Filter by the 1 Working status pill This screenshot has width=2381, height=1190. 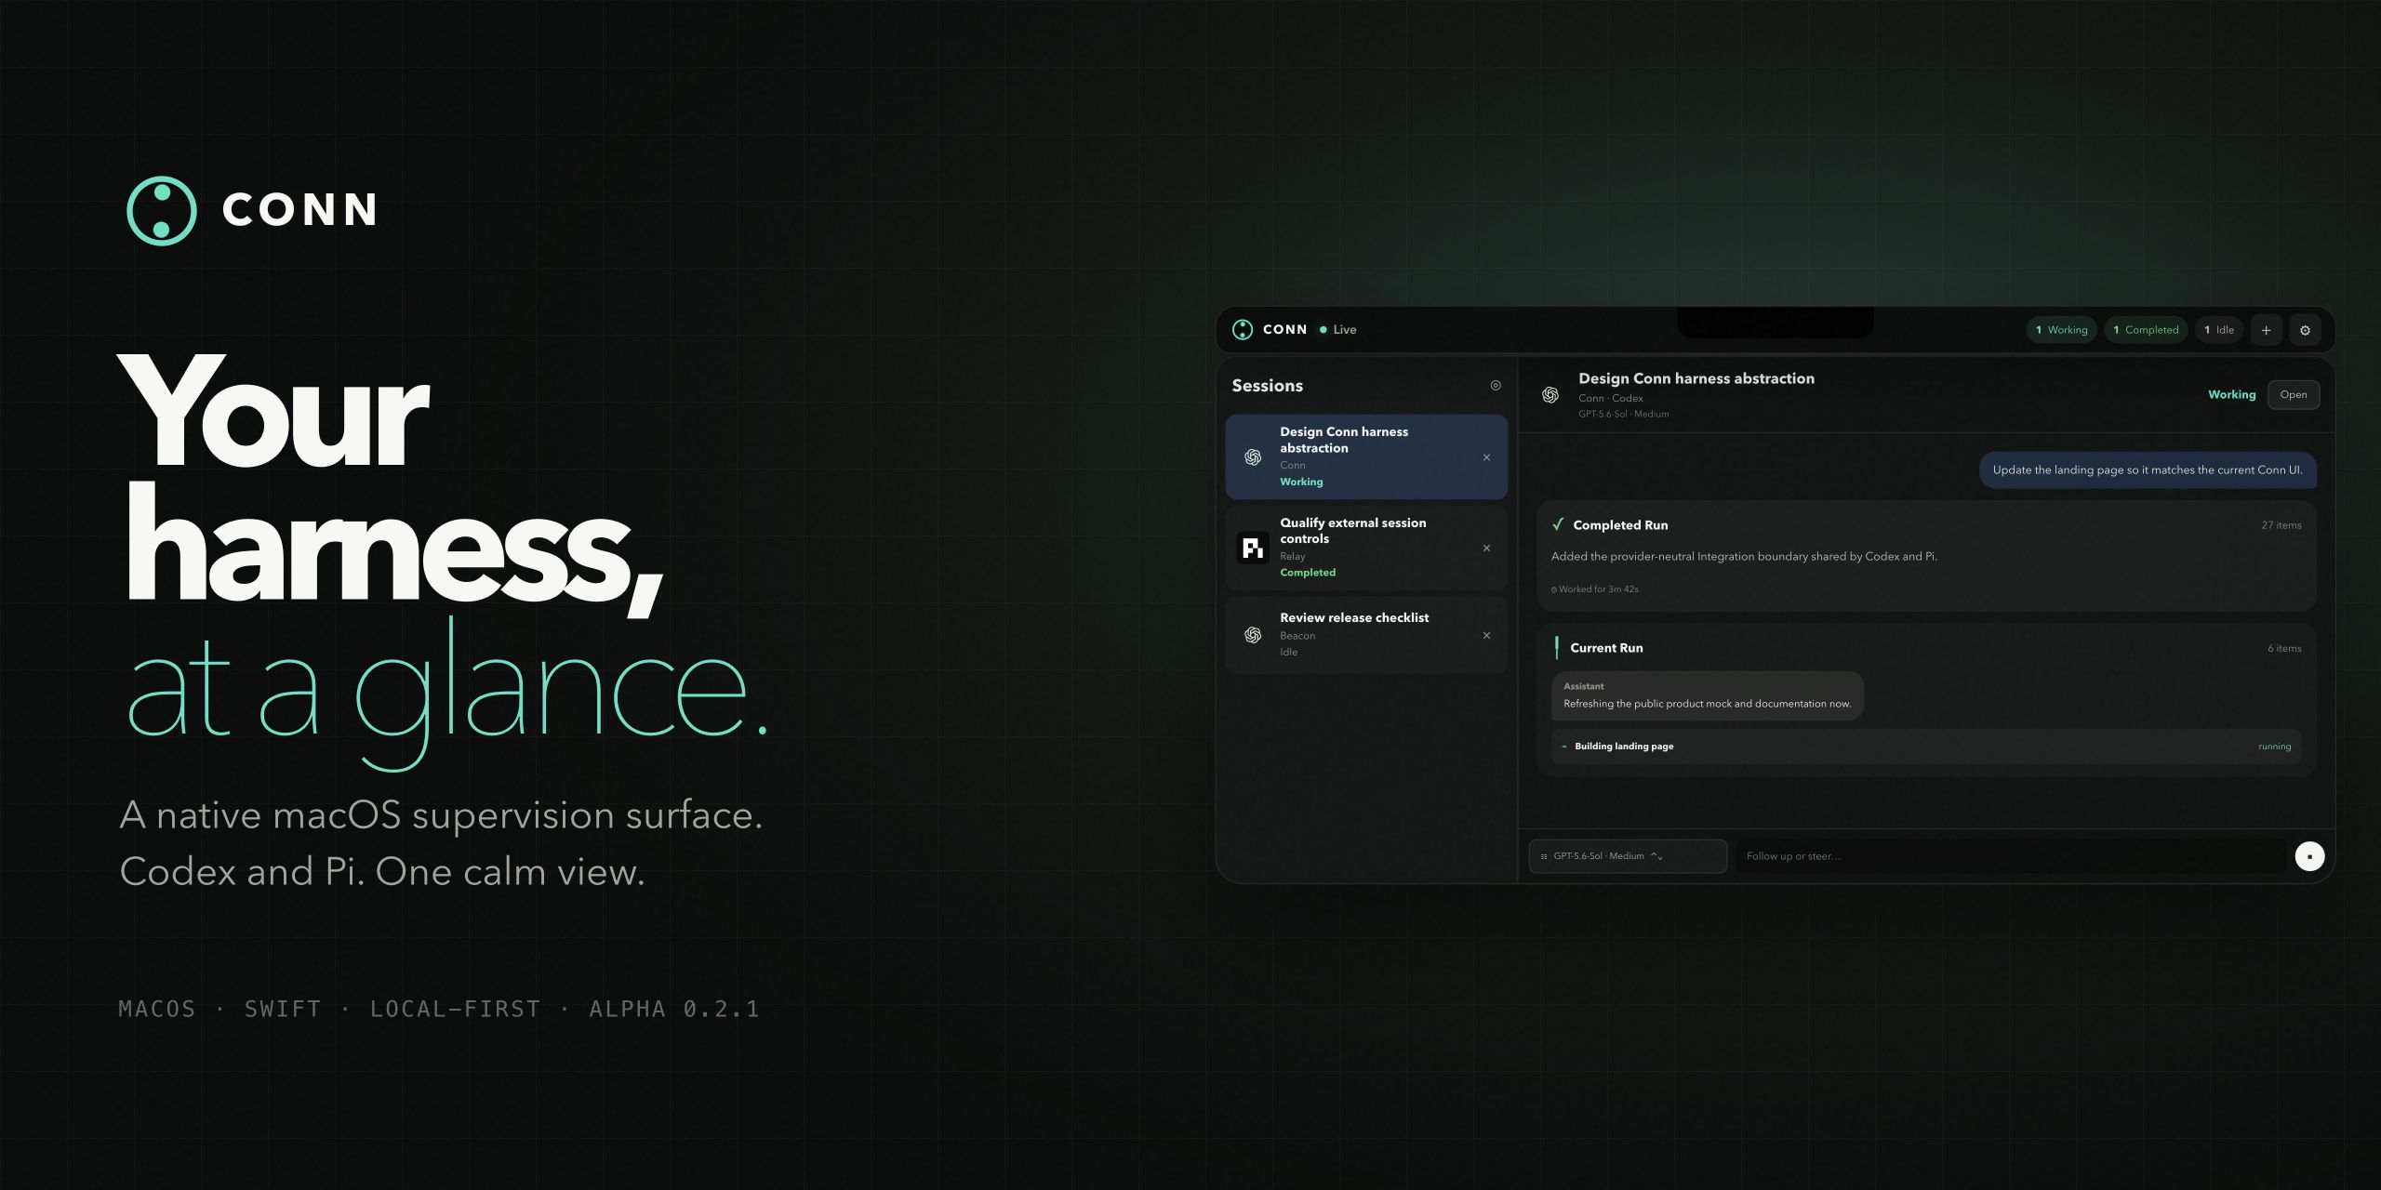2061,330
